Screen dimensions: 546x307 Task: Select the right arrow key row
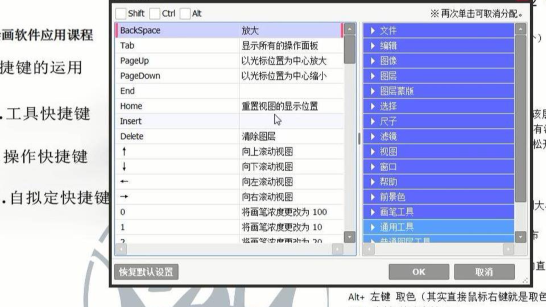pos(229,197)
